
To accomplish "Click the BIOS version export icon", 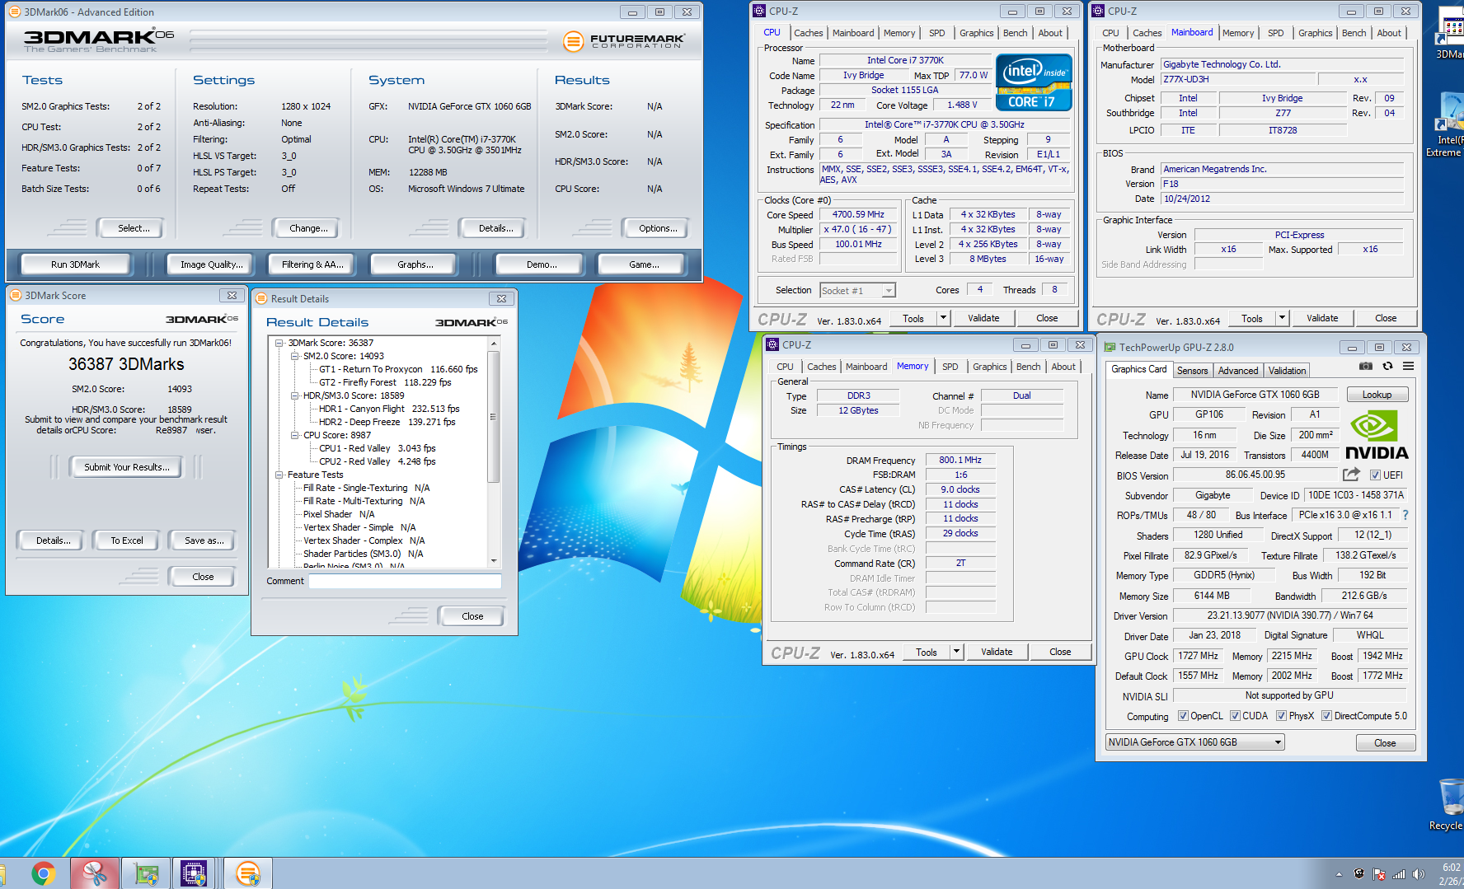I will tap(1351, 475).
